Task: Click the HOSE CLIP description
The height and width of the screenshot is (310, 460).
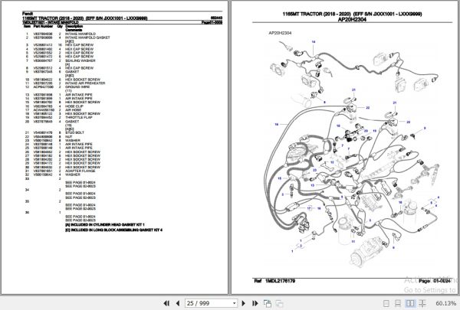Action: 74,106
